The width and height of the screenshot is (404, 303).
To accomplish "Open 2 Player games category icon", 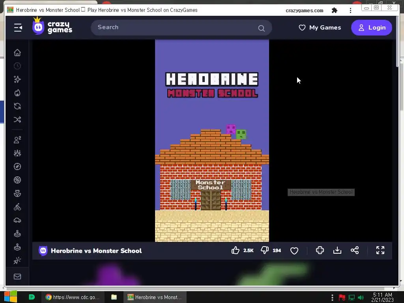I will tap(17, 140).
